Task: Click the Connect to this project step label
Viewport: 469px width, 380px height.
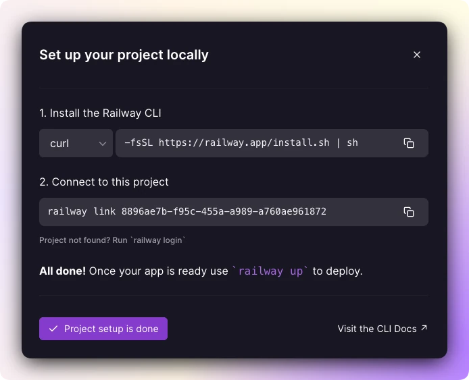Action: [104, 182]
